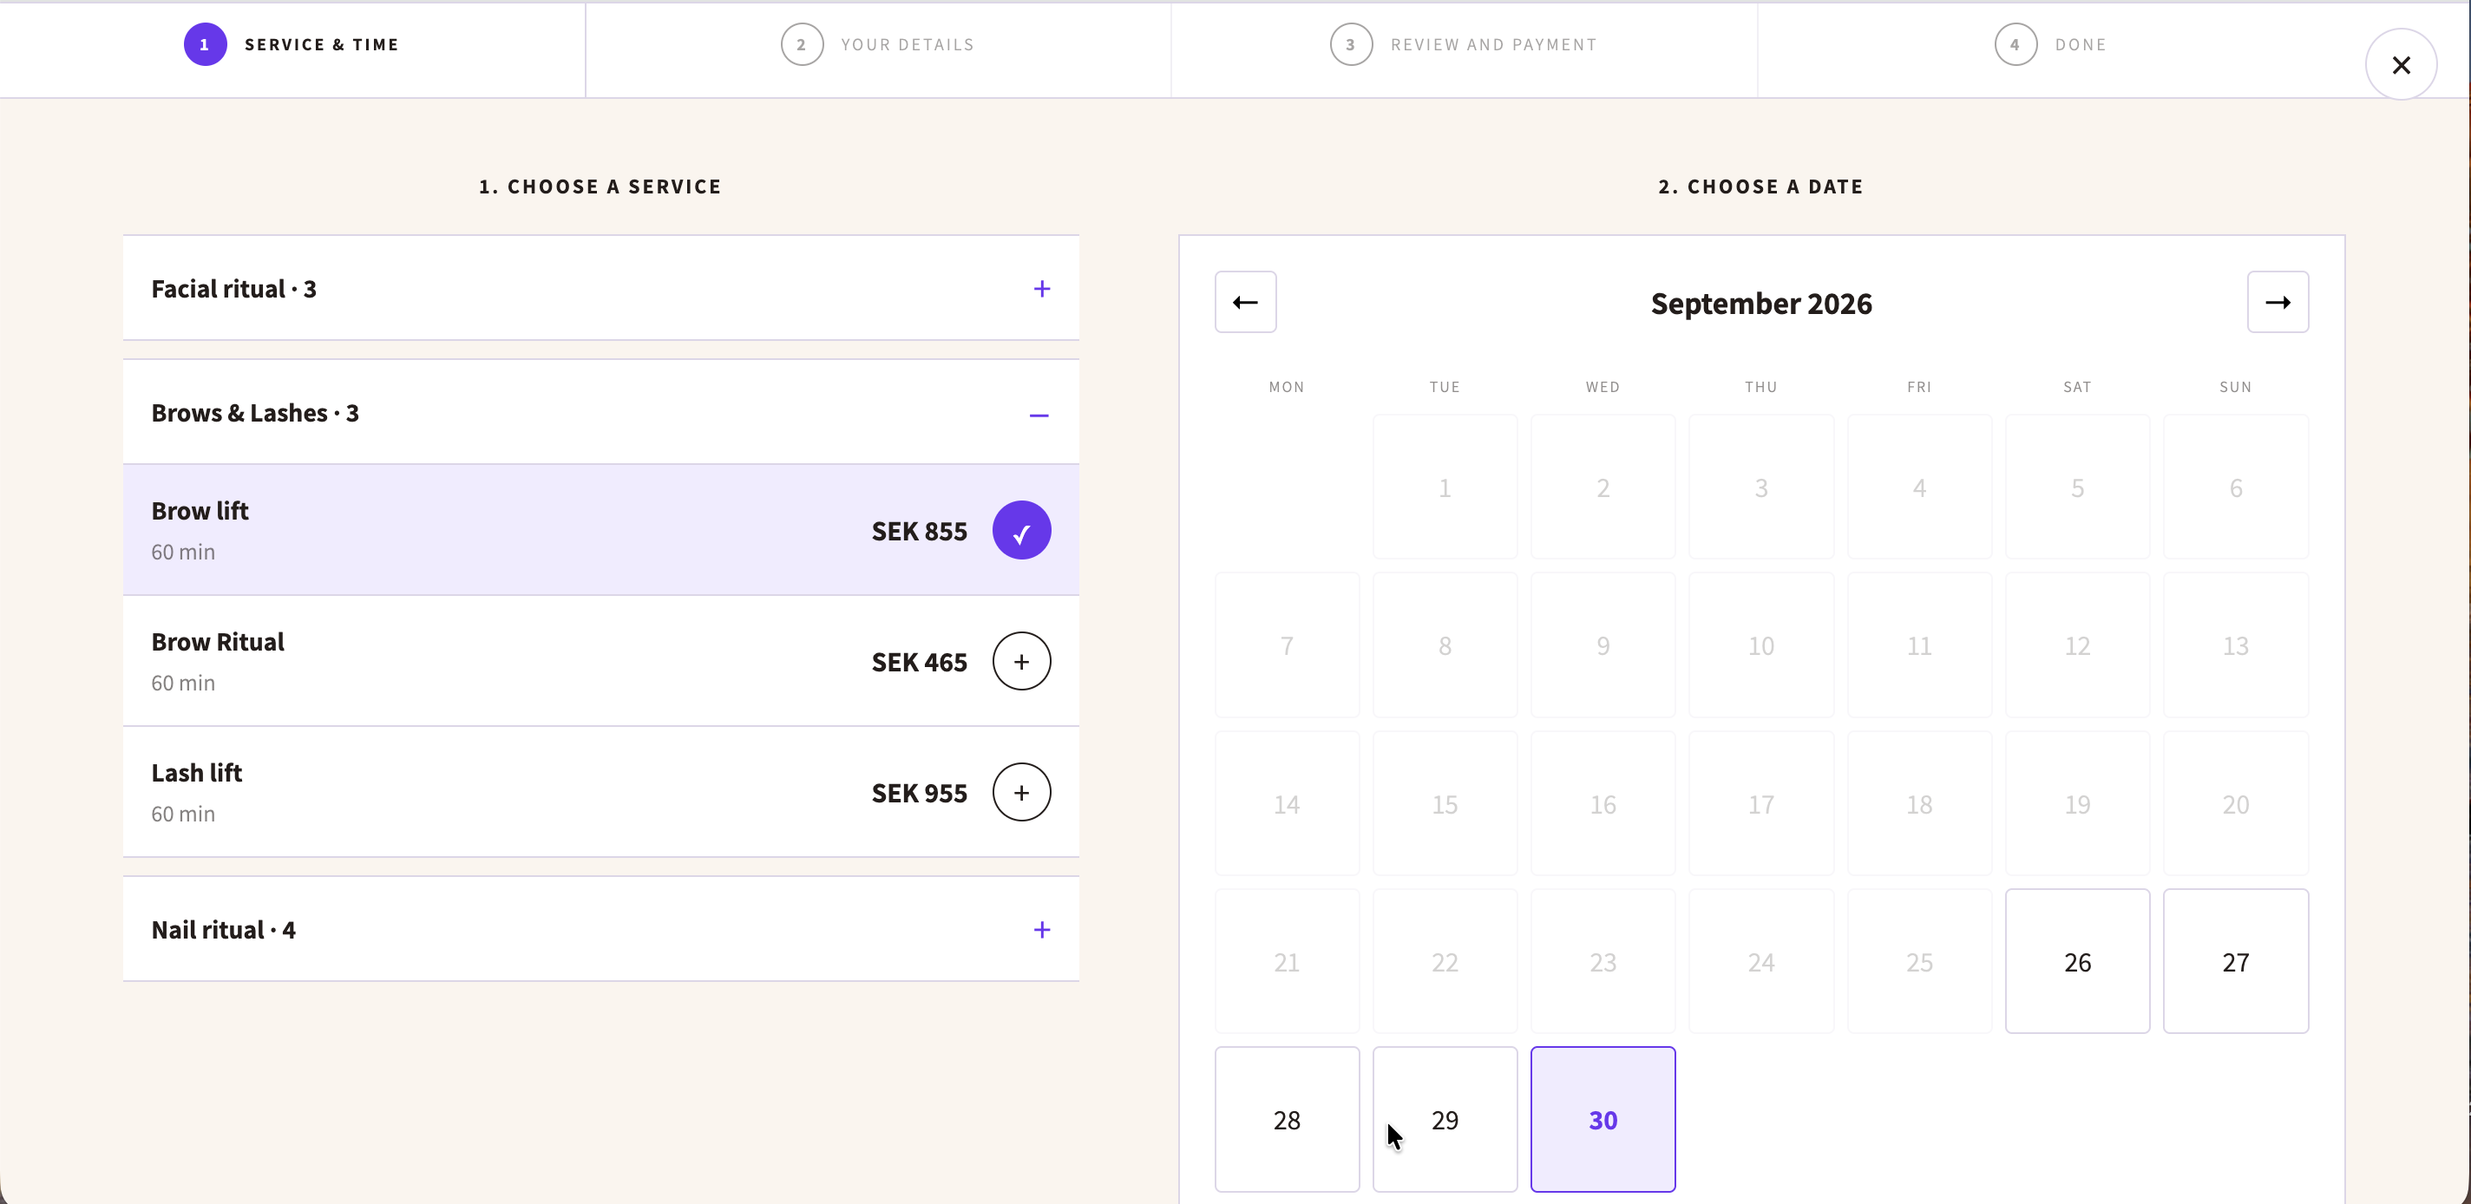Add Lash lift with its plus button
Viewport: 2471px width, 1204px height.
click(1021, 793)
